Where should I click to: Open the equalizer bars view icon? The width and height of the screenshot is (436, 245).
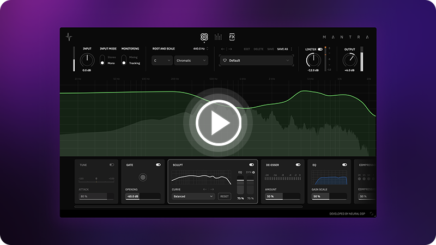click(218, 36)
